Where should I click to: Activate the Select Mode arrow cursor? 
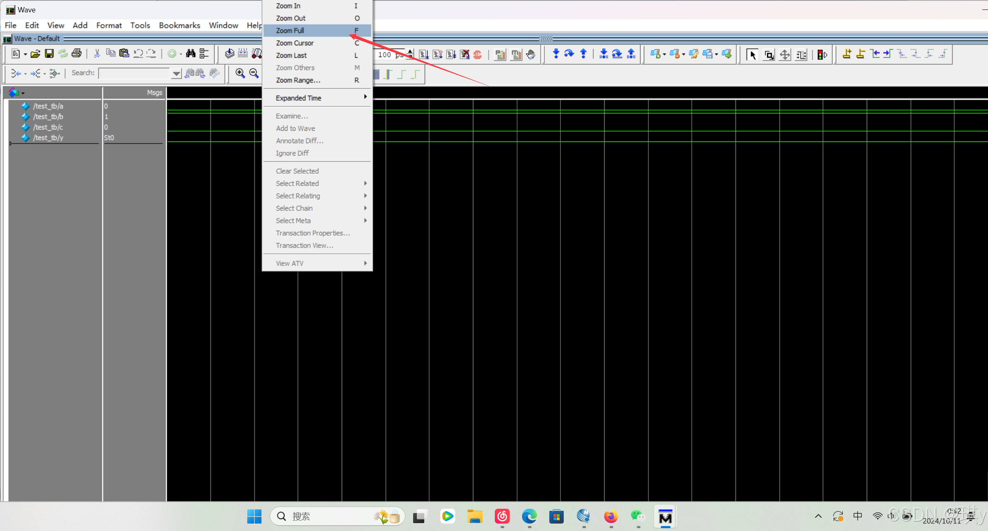point(752,54)
